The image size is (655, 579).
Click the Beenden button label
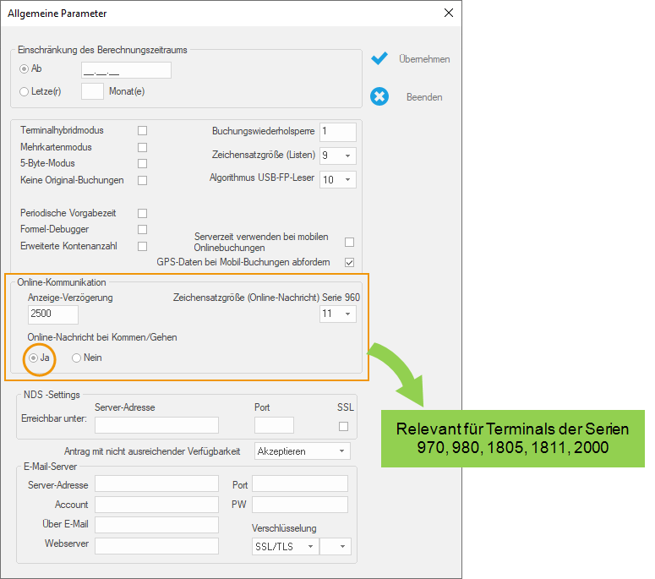pos(424,97)
